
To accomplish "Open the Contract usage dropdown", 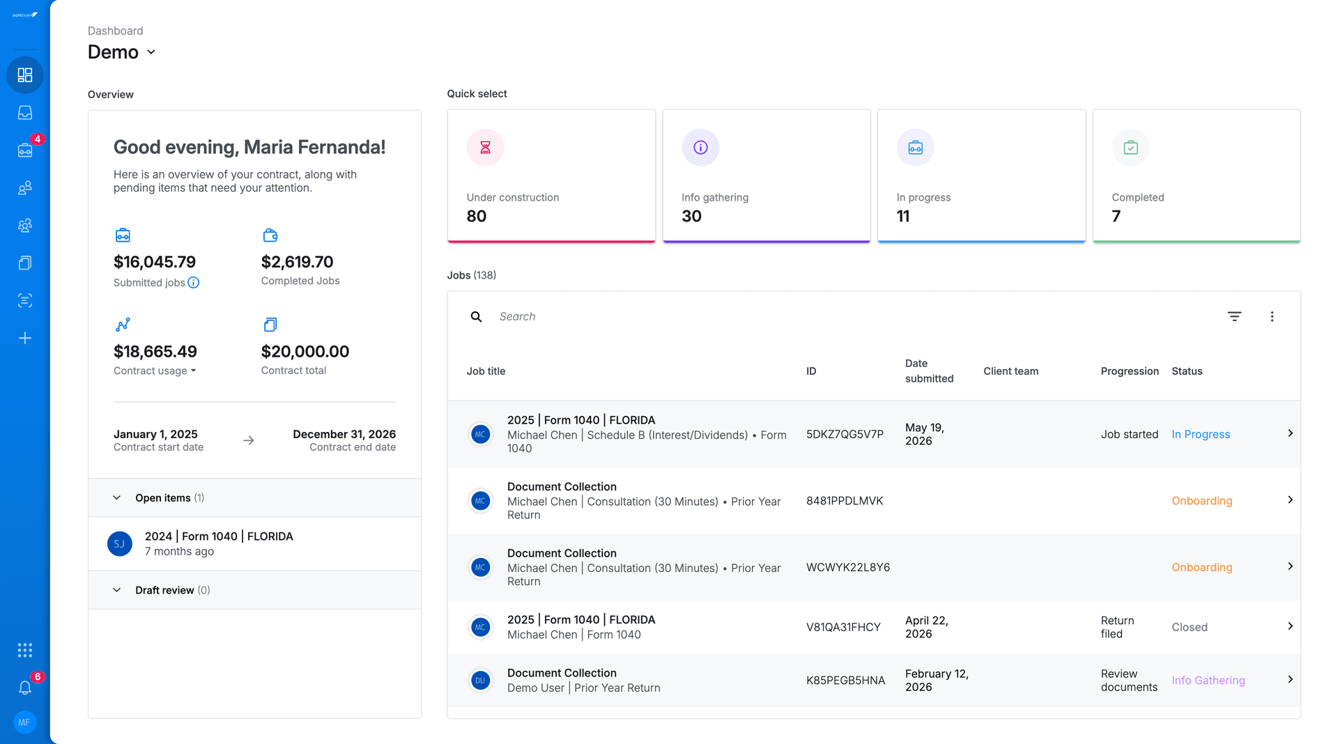I will coord(155,371).
